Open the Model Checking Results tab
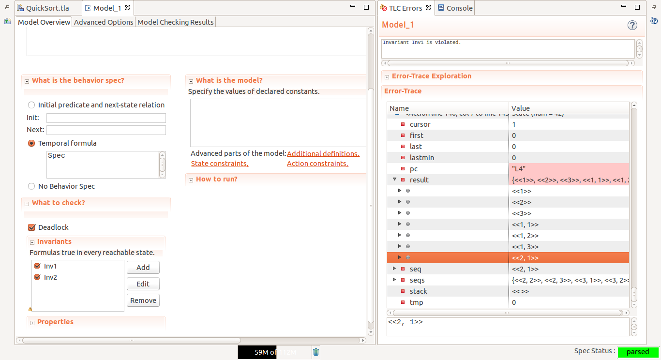Screen dimensions: 661x360 coord(176,22)
